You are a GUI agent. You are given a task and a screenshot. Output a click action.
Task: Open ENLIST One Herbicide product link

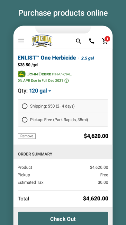pyautogui.click(x=47, y=58)
